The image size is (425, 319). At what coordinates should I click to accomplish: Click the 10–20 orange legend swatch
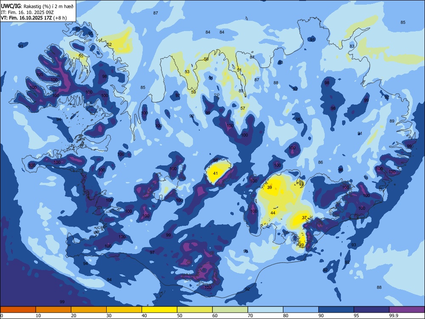[54, 310]
